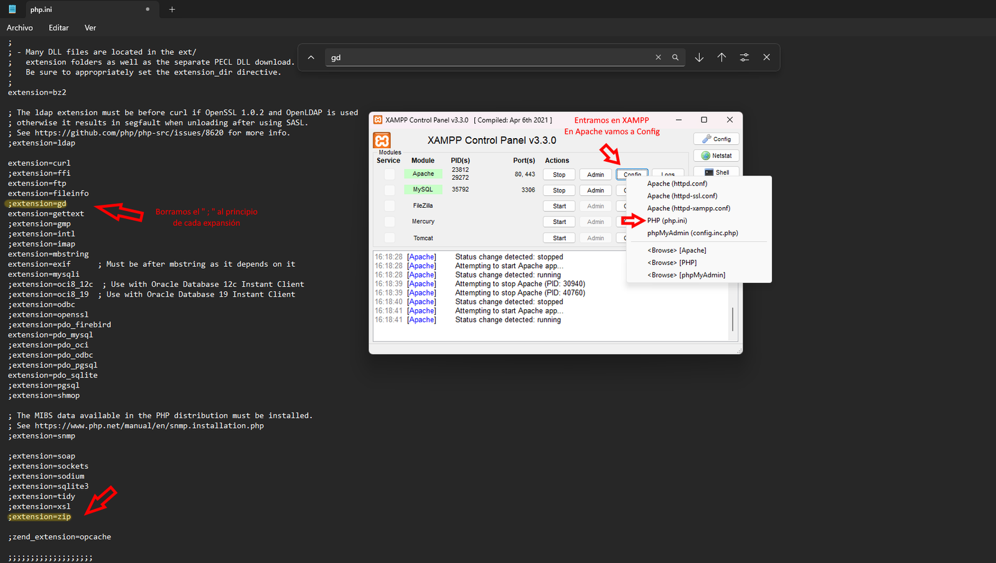Click the line extension=bz2
The image size is (996, 563).
tap(37, 92)
